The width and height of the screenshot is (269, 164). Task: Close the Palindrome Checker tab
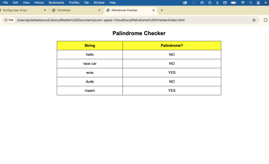(154, 10)
